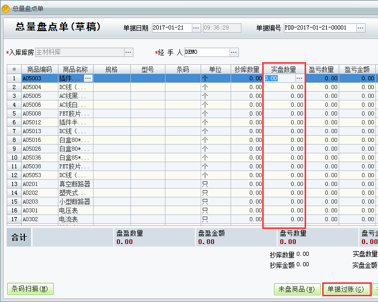This screenshot has width=378, height=302.
Task: Click the 盈亏数量 column header
Action: (322, 69)
